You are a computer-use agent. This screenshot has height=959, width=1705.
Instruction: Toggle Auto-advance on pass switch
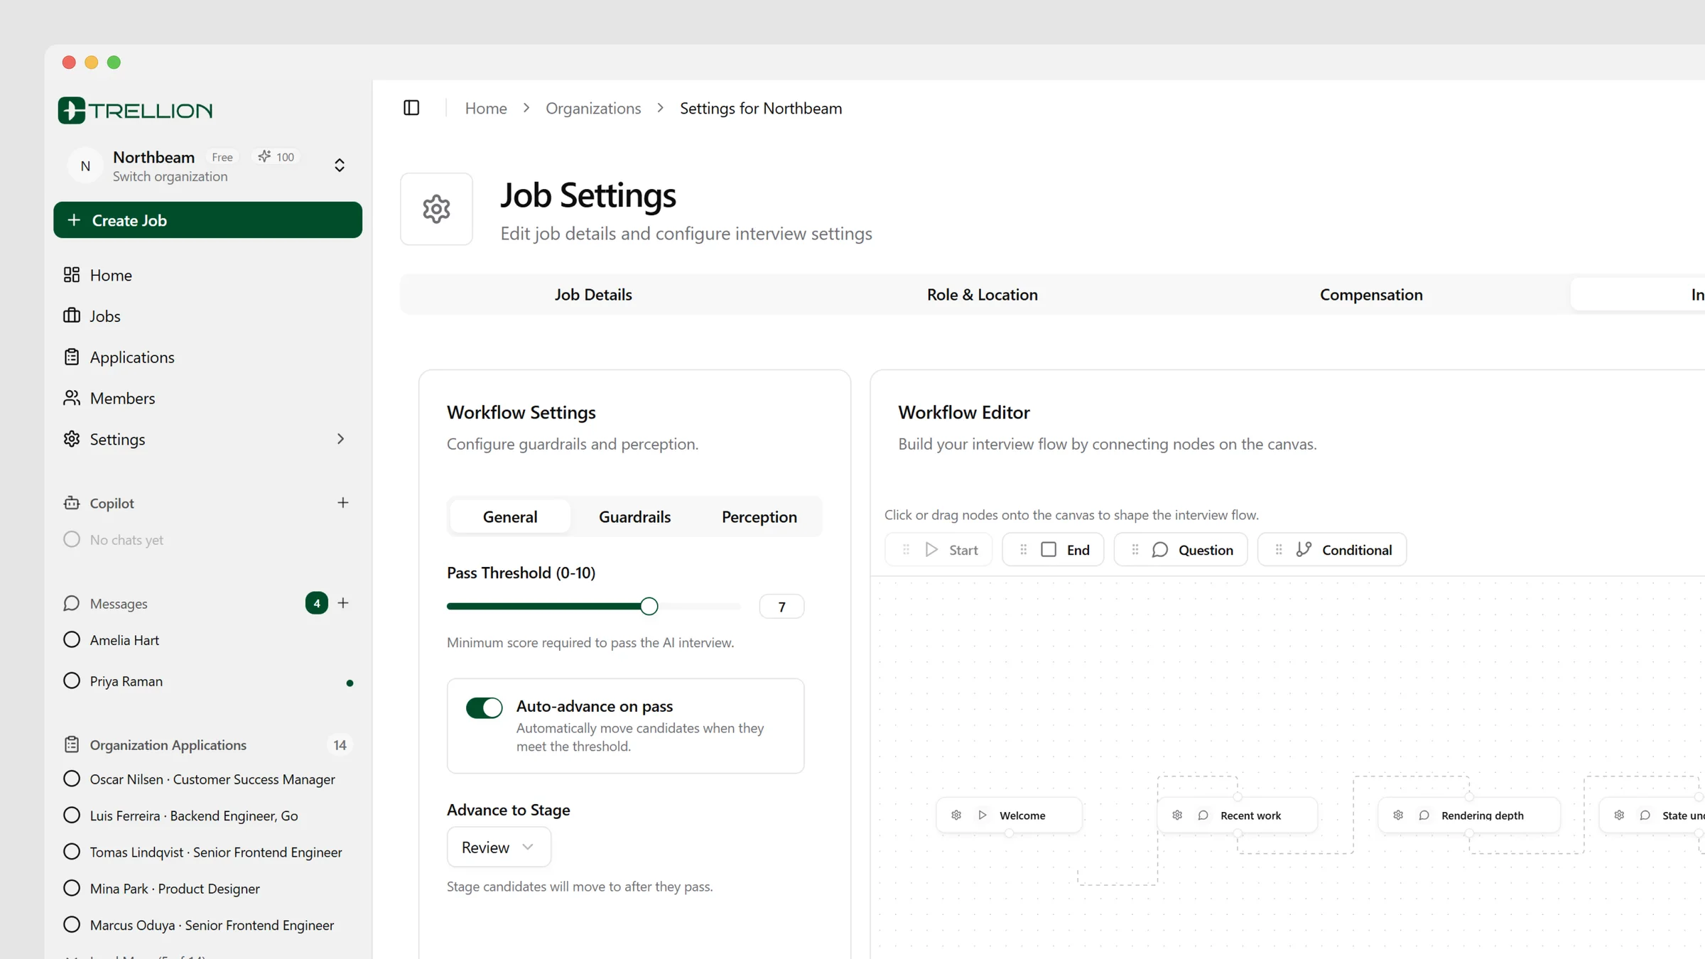point(485,708)
